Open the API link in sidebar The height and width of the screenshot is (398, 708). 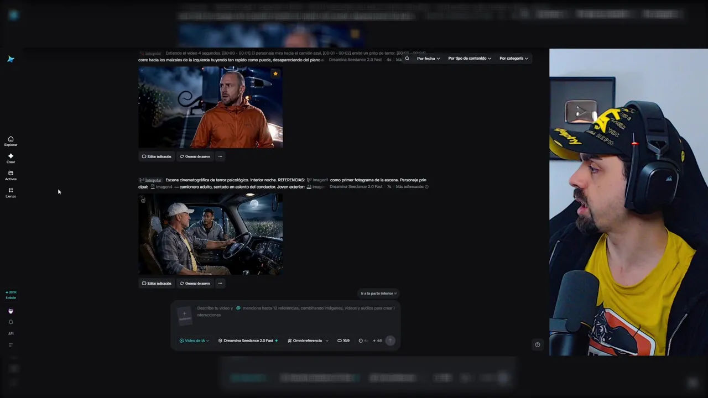(11, 333)
